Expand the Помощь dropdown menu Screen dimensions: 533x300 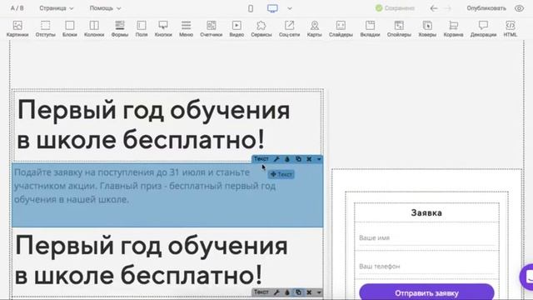click(106, 8)
